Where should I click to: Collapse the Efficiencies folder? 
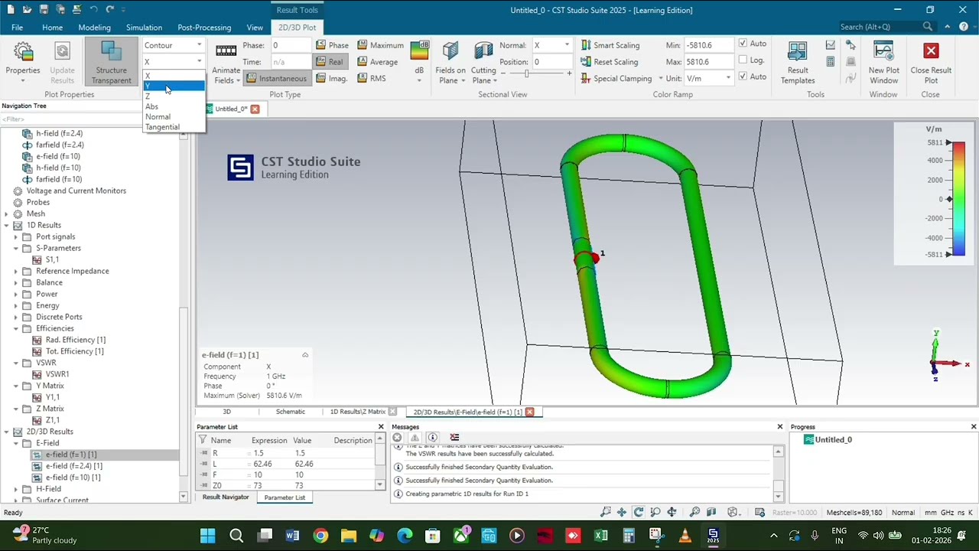pyautogui.click(x=16, y=328)
